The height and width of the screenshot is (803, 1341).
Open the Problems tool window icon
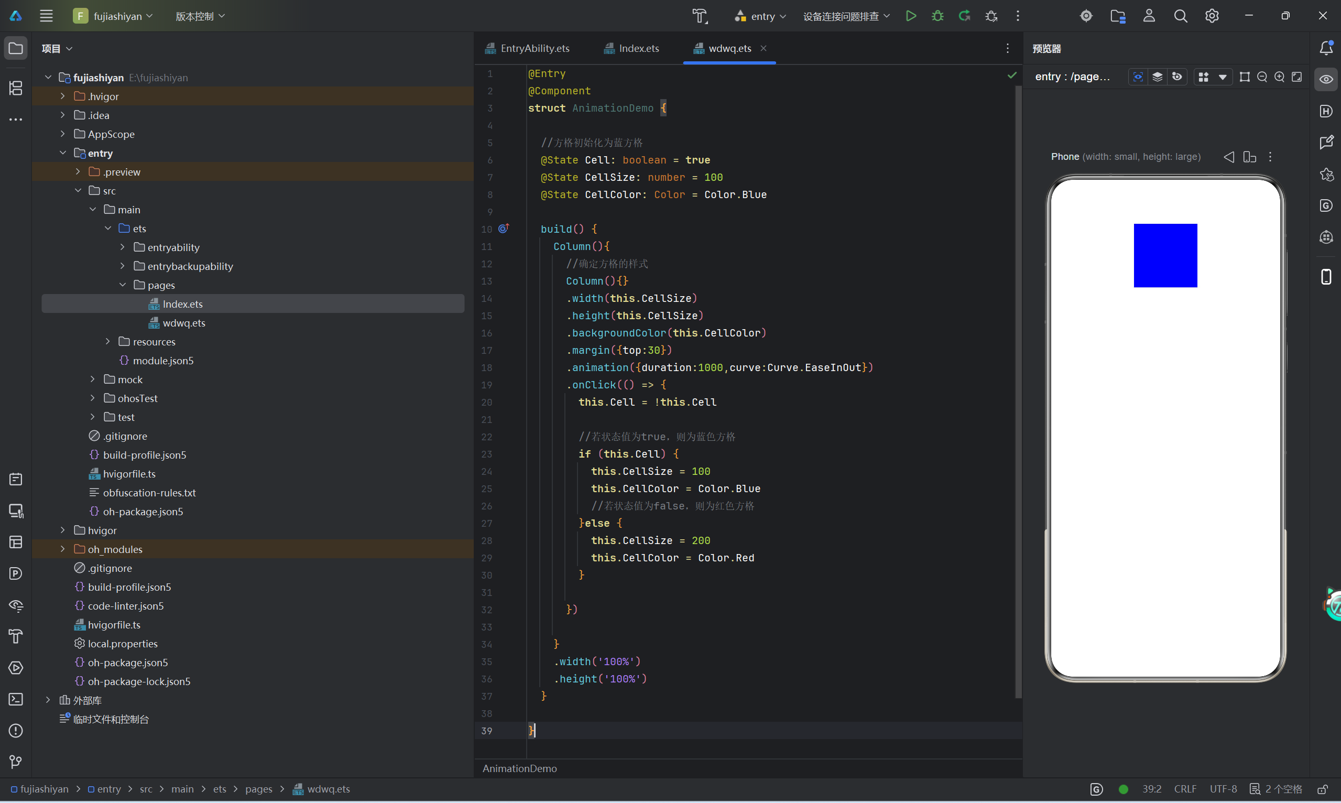coord(16,731)
